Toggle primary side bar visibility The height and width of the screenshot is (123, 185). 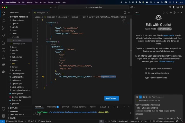tap(174, 7)
